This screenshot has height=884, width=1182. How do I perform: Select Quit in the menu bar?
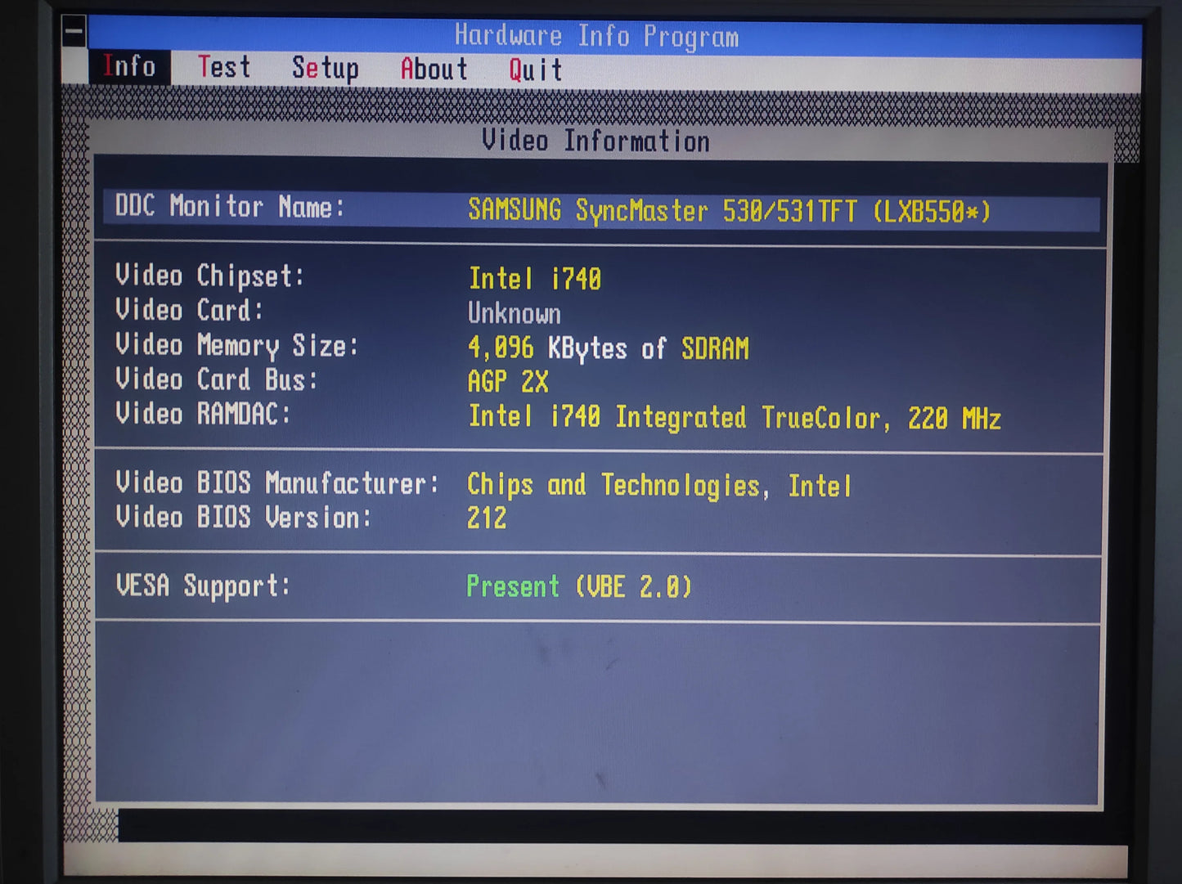pyautogui.click(x=536, y=70)
